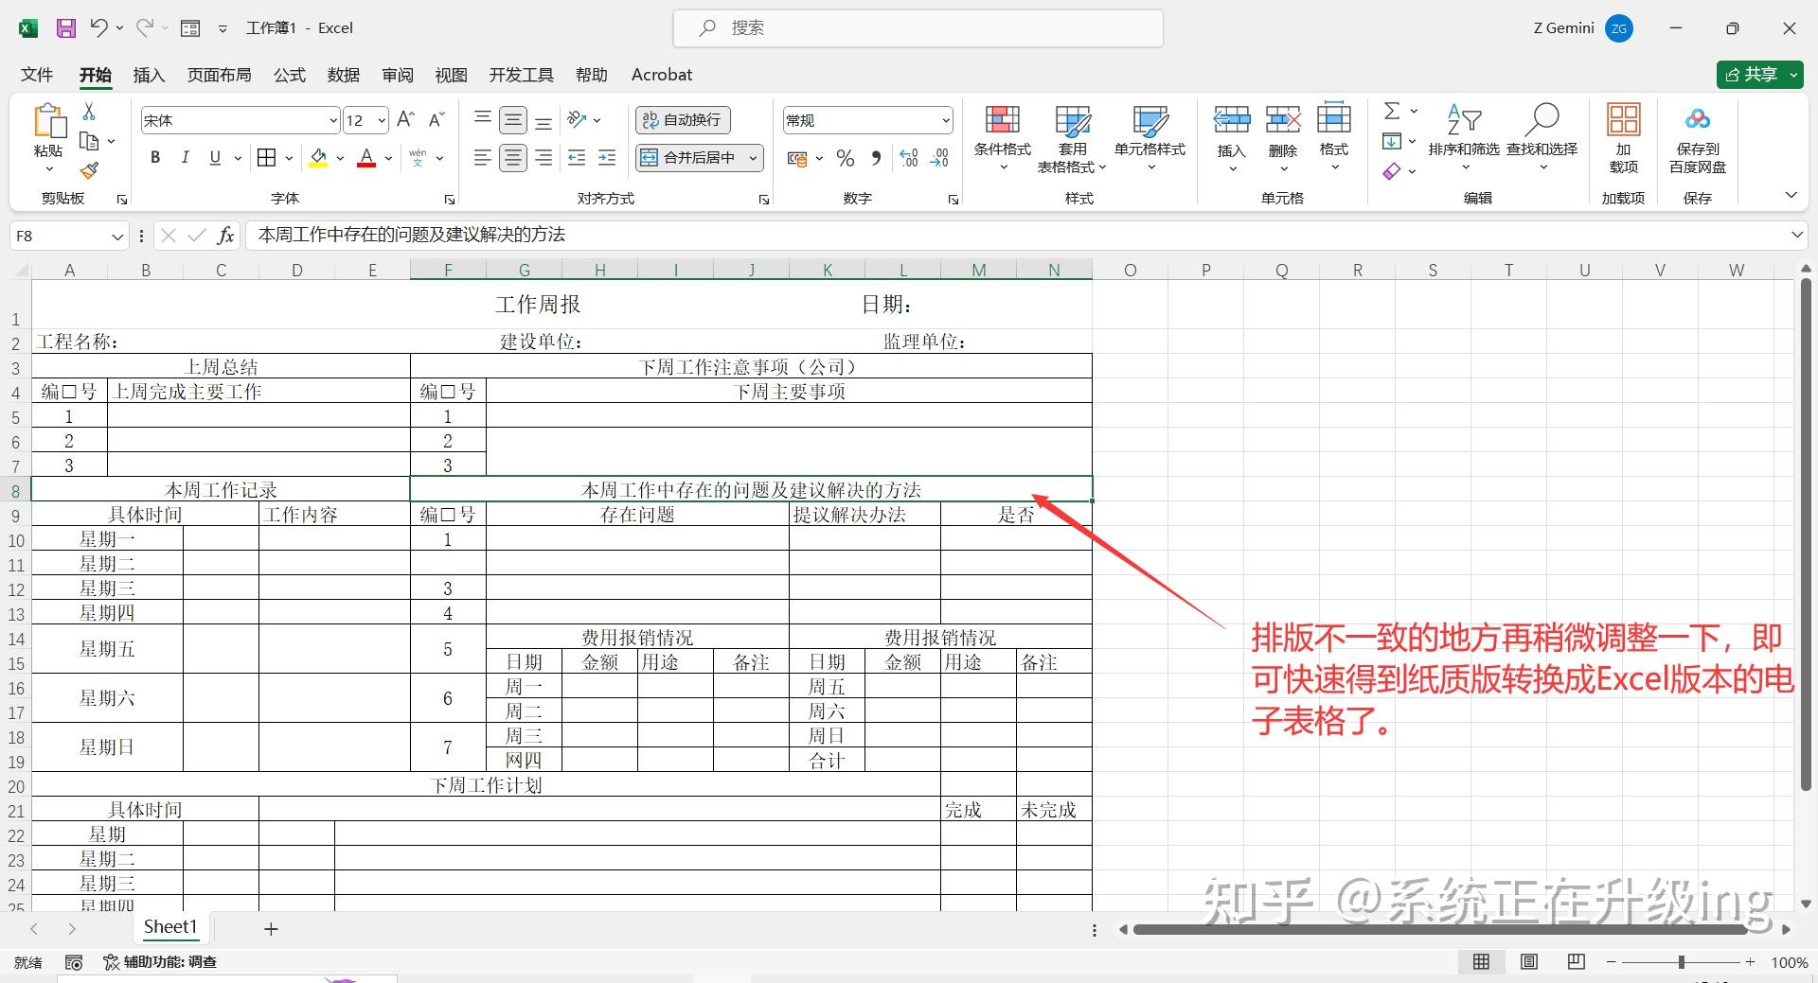This screenshot has height=983, width=1818.
Task: Click the orientation text-angle icon
Action: click(x=577, y=120)
